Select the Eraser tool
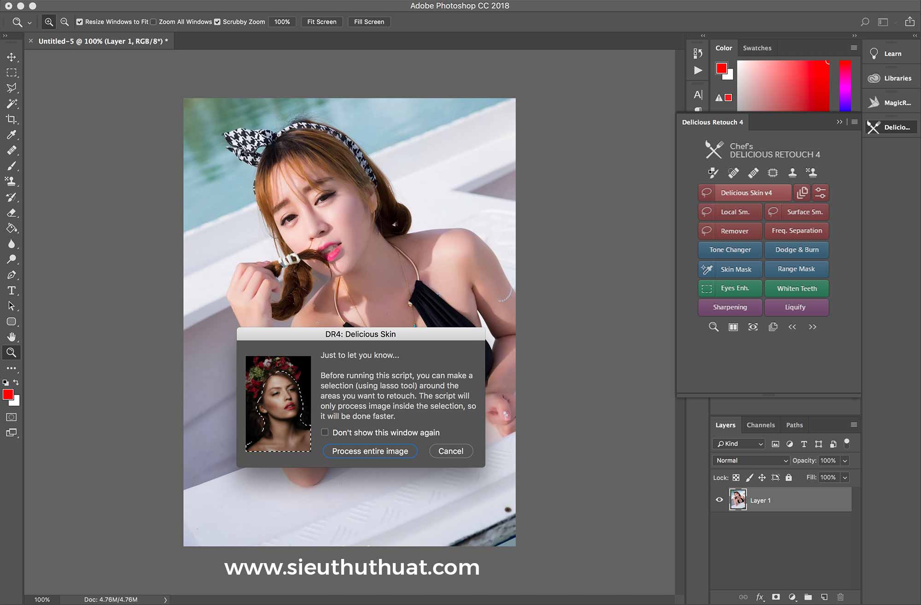The height and width of the screenshot is (605, 921). (12, 213)
